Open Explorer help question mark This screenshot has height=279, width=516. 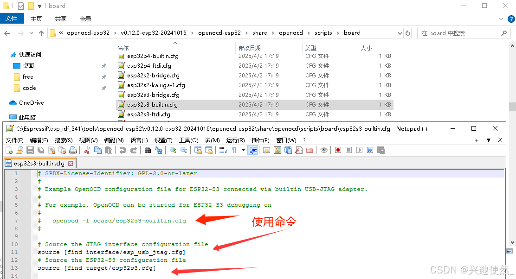(x=511, y=19)
